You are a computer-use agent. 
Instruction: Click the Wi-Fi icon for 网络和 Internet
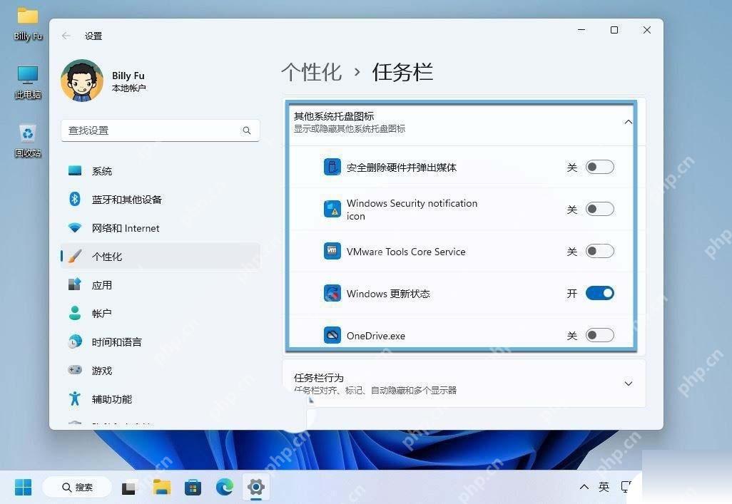point(75,227)
